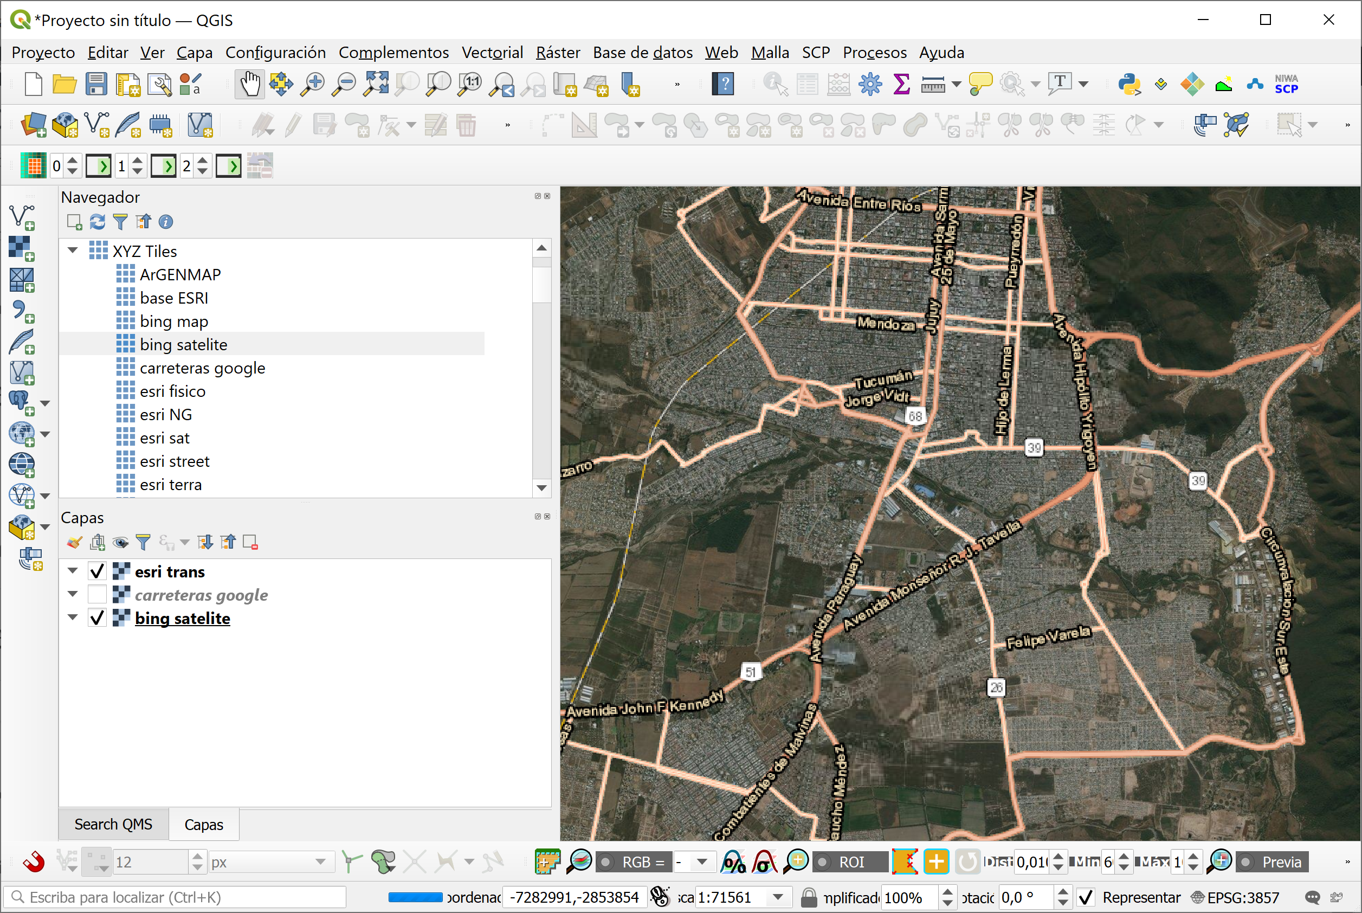Open the RGB band dropdown
The width and height of the screenshot is (1362, 913).
(x=702, y=861)
